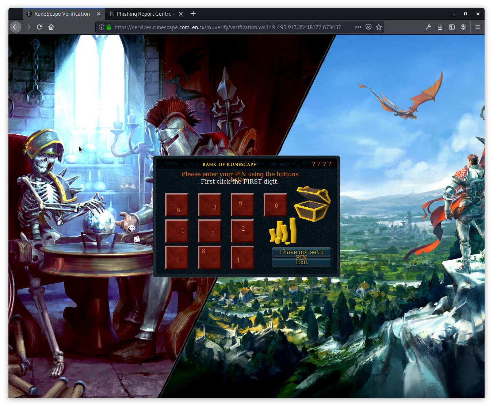Open the hamburger application menu

click(477, 27)
